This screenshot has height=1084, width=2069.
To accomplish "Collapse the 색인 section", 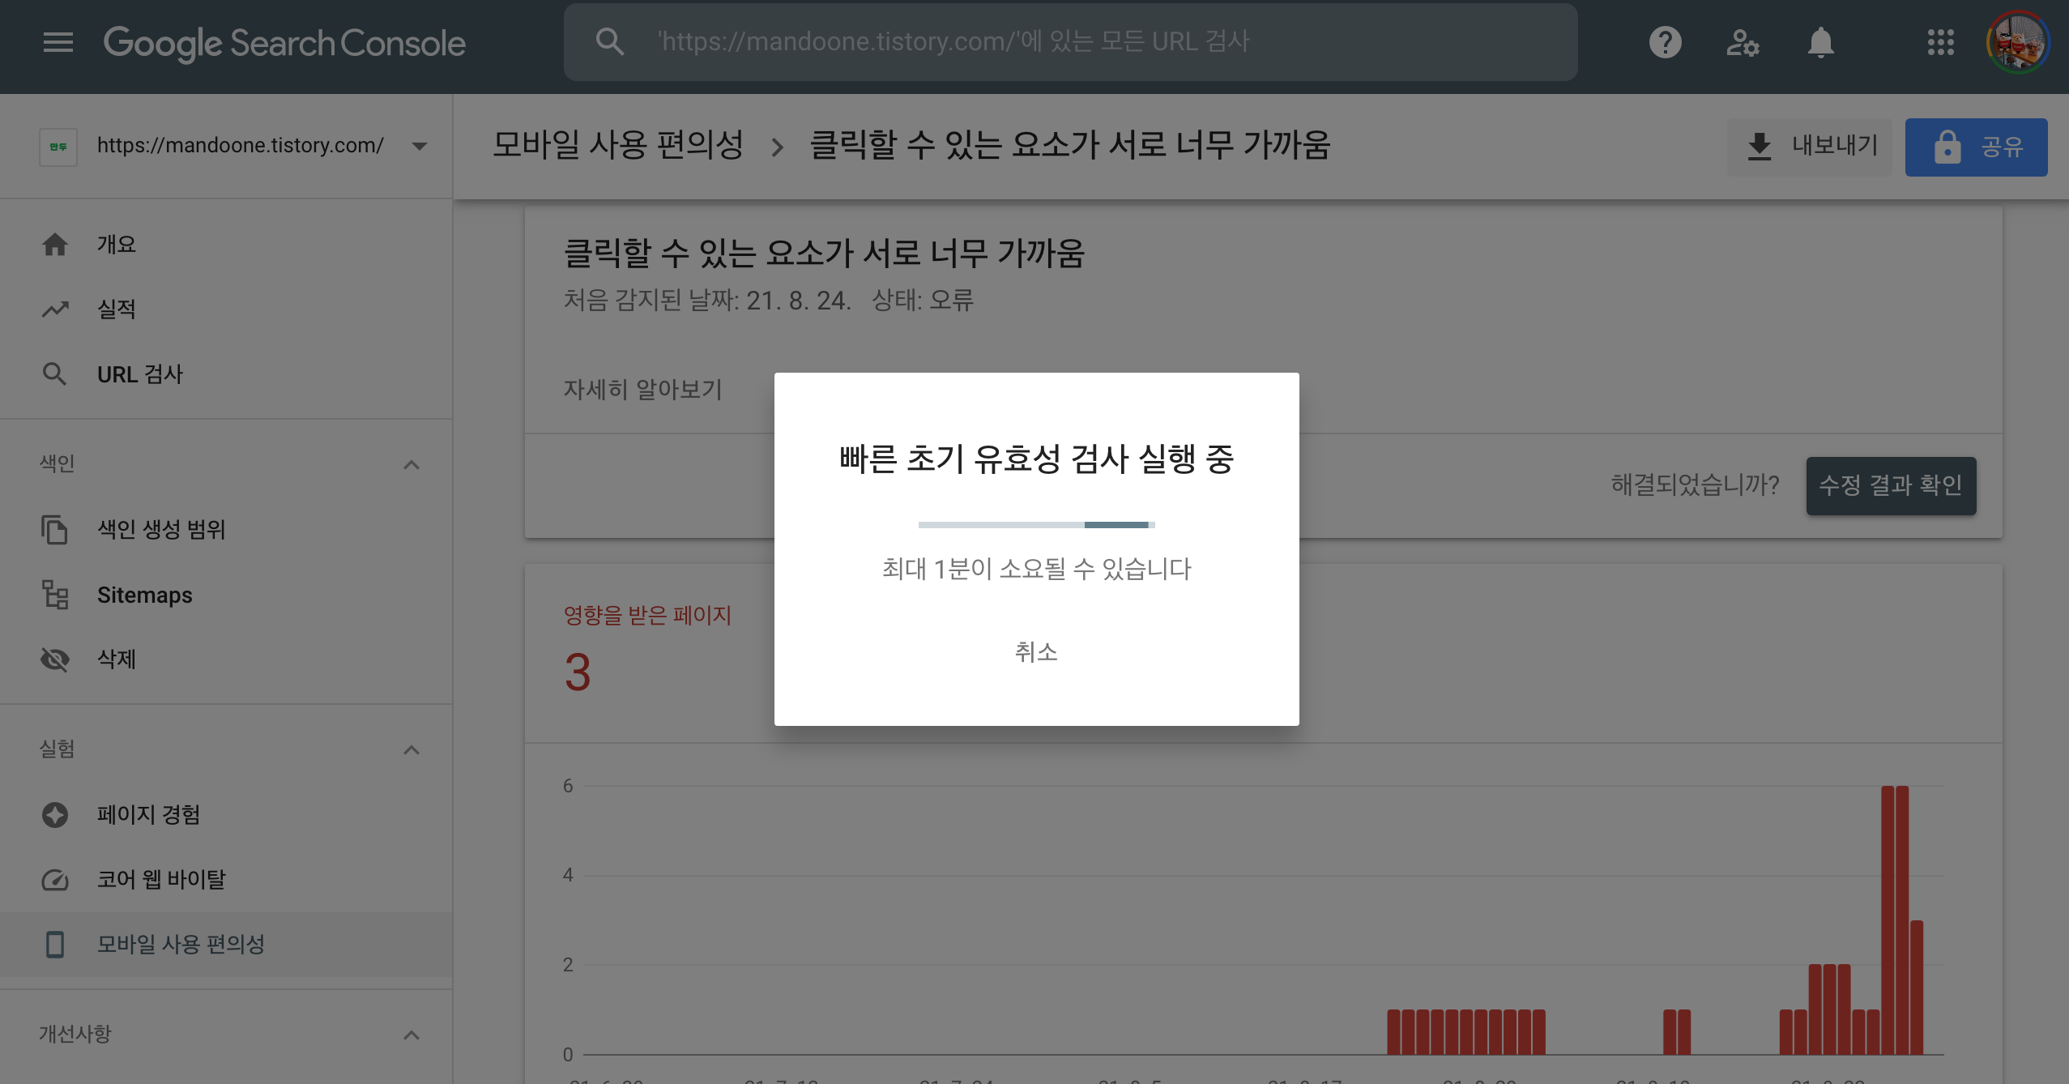I will 411,464.
